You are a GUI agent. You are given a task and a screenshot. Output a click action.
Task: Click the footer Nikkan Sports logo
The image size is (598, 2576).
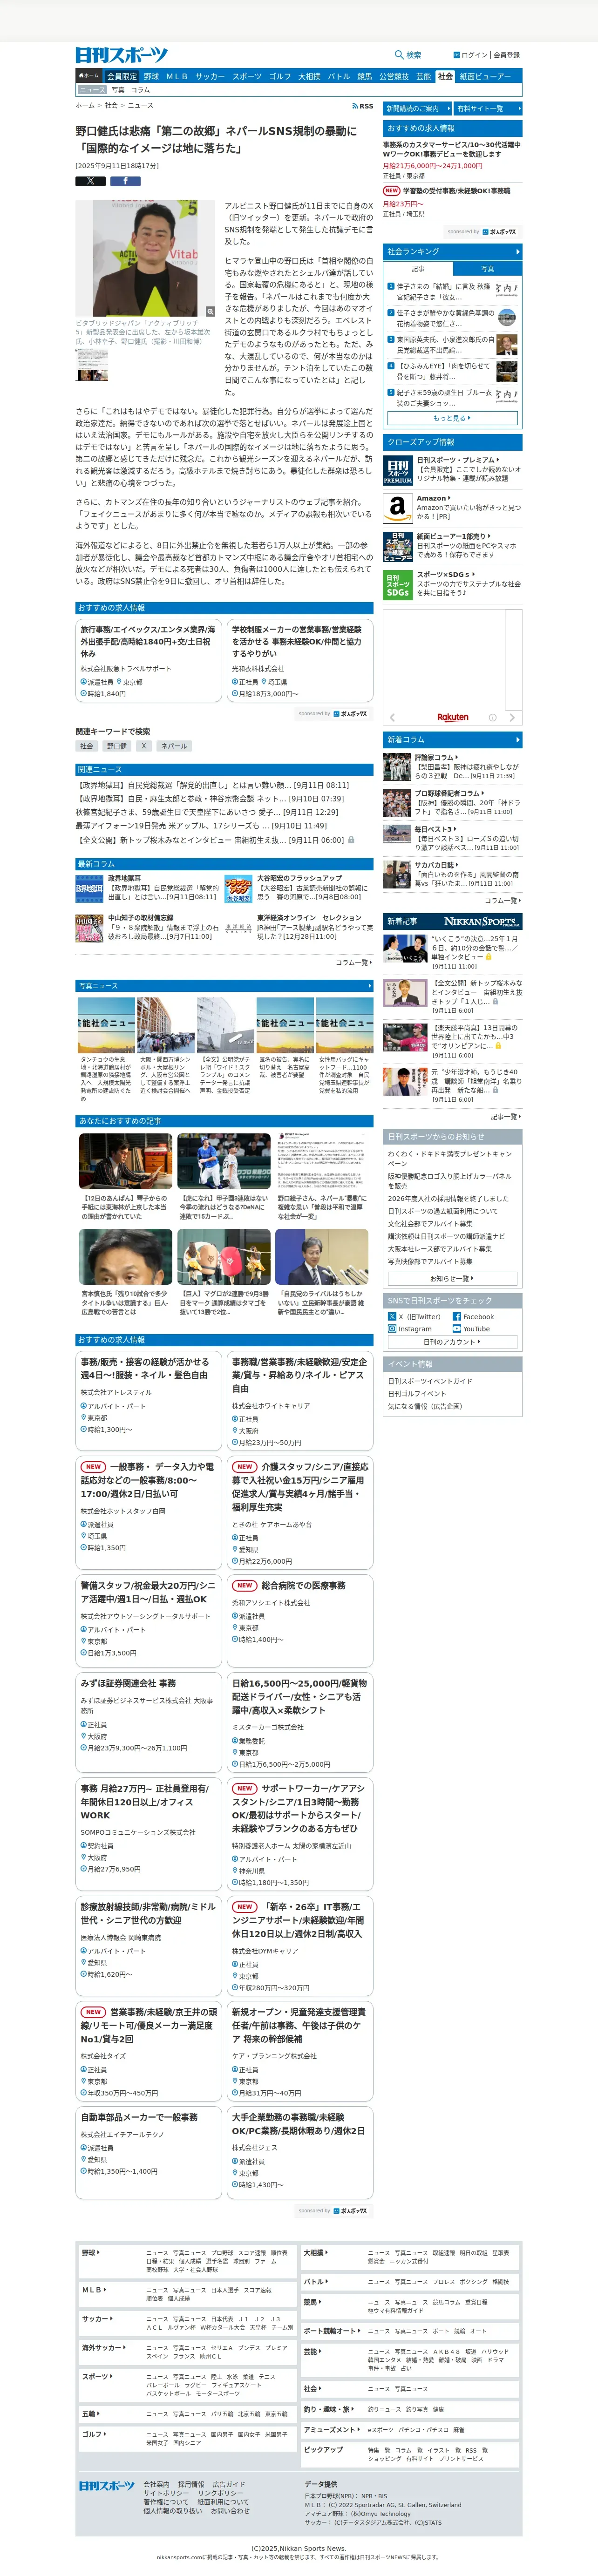click(106, 2486)
